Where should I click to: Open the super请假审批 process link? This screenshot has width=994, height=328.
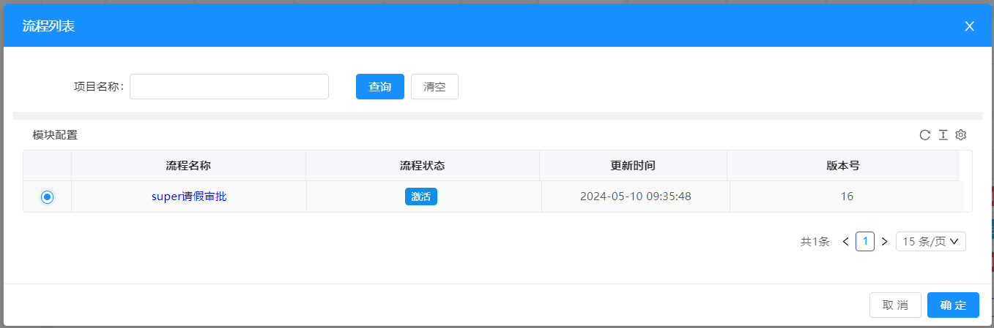[189, 197]
